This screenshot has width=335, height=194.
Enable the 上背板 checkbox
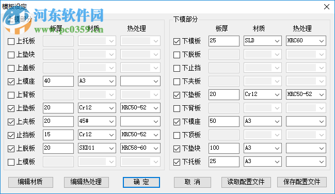pyautogui.click(x=11, y=95)
